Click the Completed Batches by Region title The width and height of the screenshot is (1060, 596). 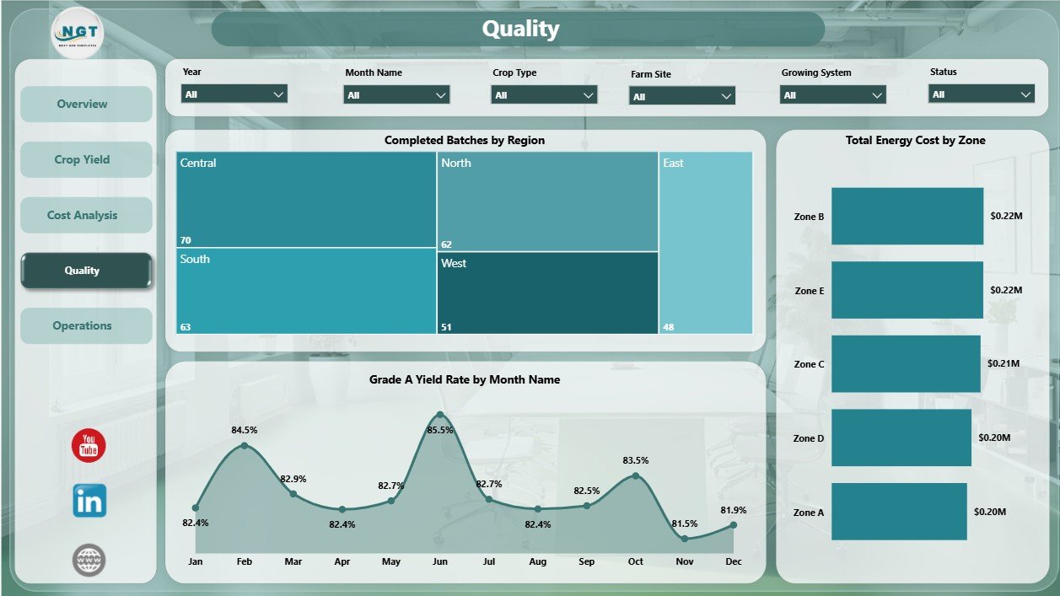pyautogui.click(x=465, y=140)
